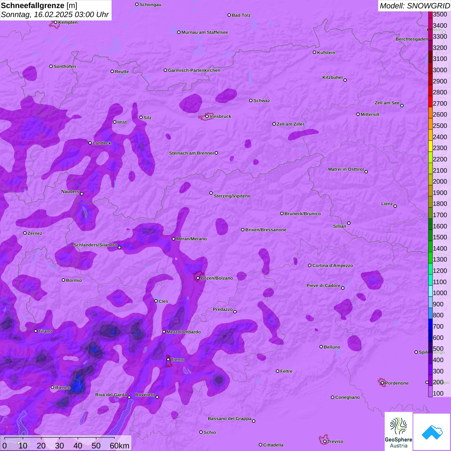Click the blue cloud arrow logo
The width and height of the screenshot is (451, 451).
pyautogui.click(x=432, y=432)
